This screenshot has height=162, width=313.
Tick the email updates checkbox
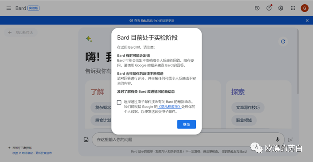click(x=119, y=102)
